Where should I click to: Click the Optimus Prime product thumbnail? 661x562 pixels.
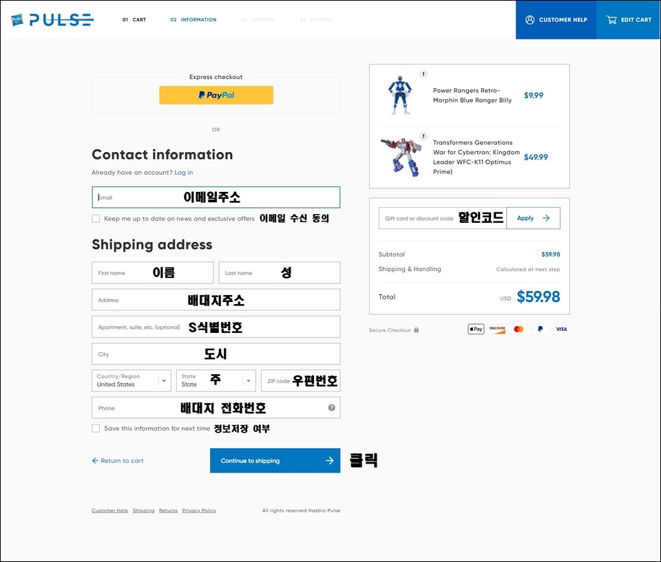click(401, 157)
